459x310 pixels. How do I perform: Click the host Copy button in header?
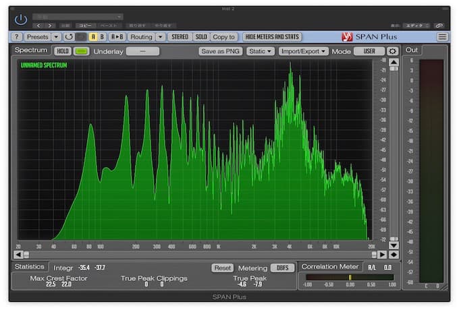tap(85, 26)
